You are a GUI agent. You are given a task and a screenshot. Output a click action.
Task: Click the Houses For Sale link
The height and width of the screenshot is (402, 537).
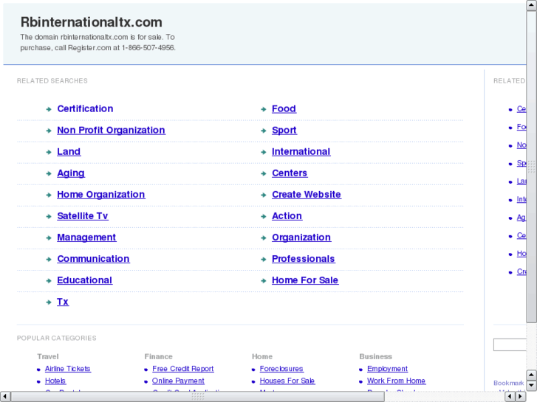coord(287,381)
